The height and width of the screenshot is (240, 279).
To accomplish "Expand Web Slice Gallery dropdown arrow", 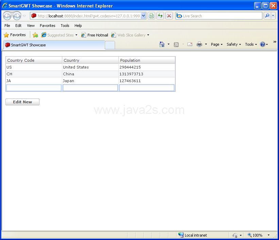I will pyautogui.click(x=148, y=35).
